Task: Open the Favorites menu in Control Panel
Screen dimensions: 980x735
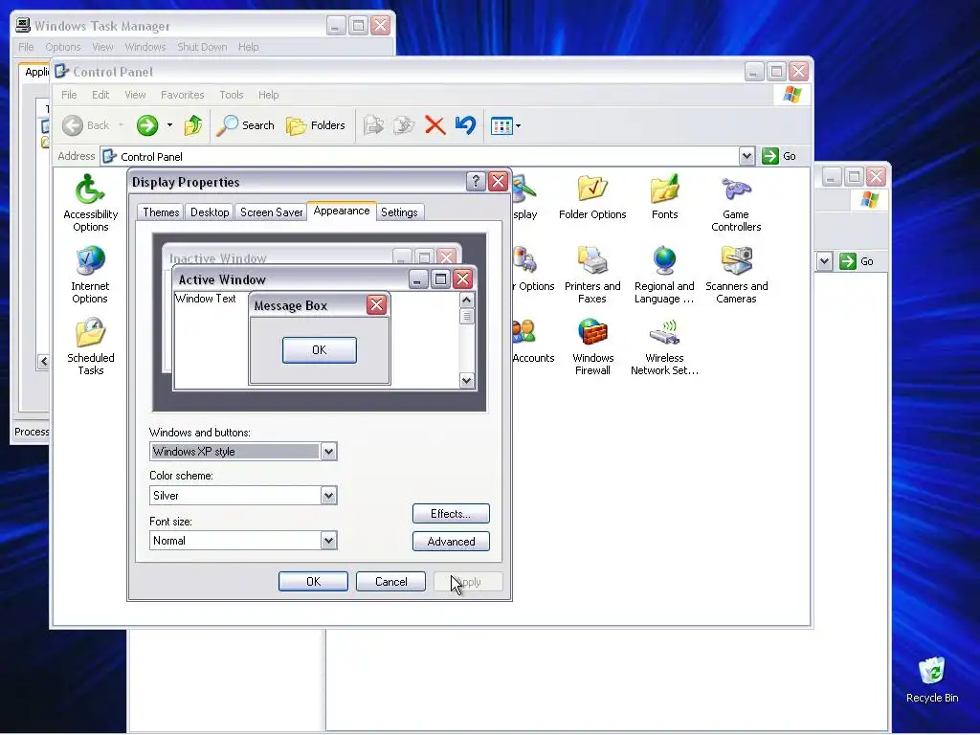Action: 183,95
